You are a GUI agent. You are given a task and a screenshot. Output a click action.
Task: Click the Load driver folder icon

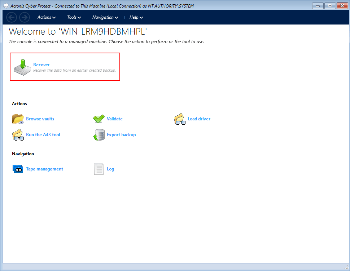click(x=179, y=119)
